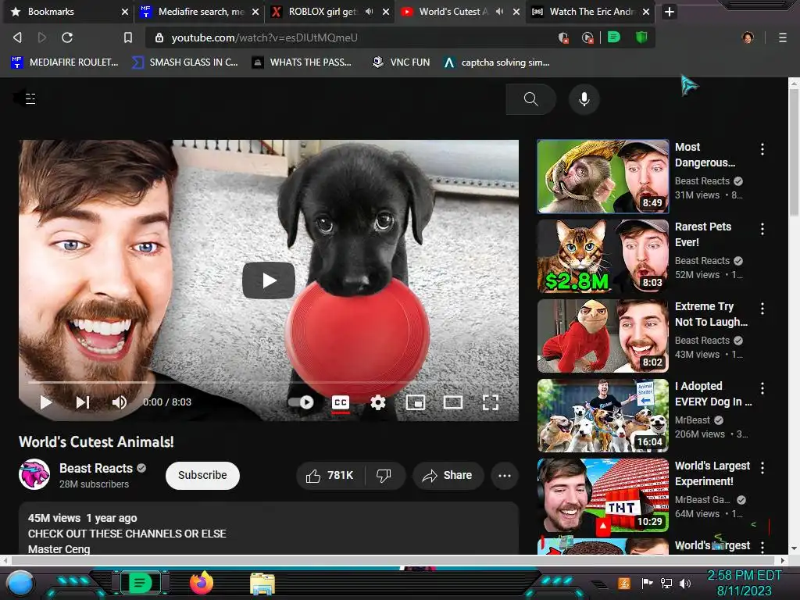Toggle the autoplay switch in the player
Viewport: 800px width, 600px height.
(301, 402)
